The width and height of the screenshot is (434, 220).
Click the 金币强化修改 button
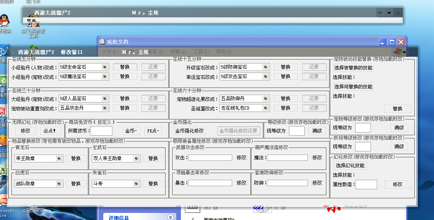coord(190,131)
